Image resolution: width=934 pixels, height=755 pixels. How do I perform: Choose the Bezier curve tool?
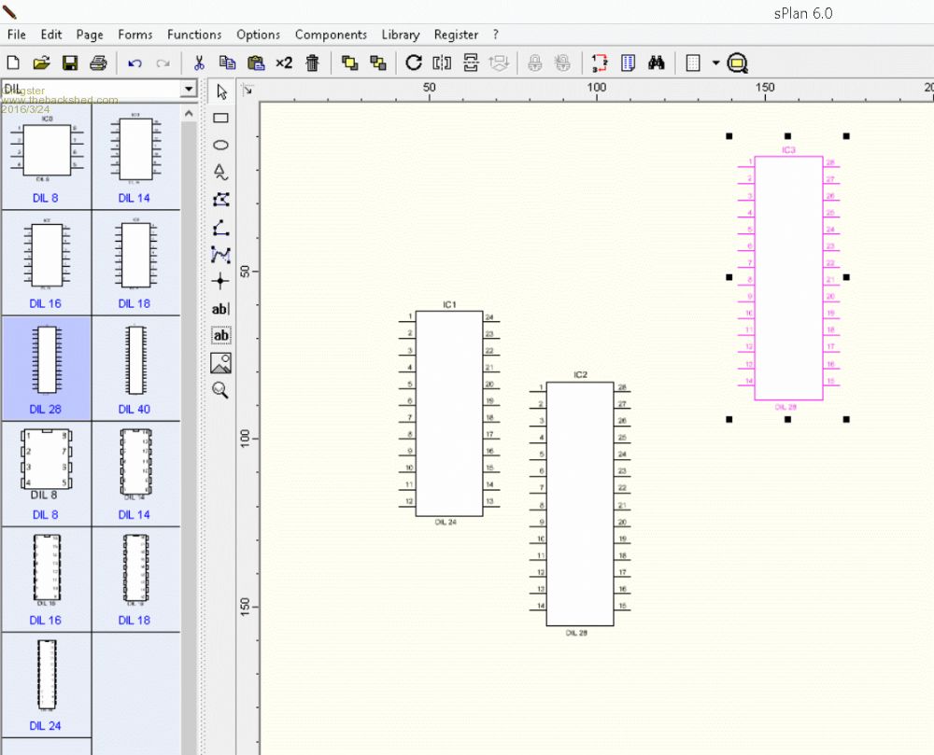221,254
